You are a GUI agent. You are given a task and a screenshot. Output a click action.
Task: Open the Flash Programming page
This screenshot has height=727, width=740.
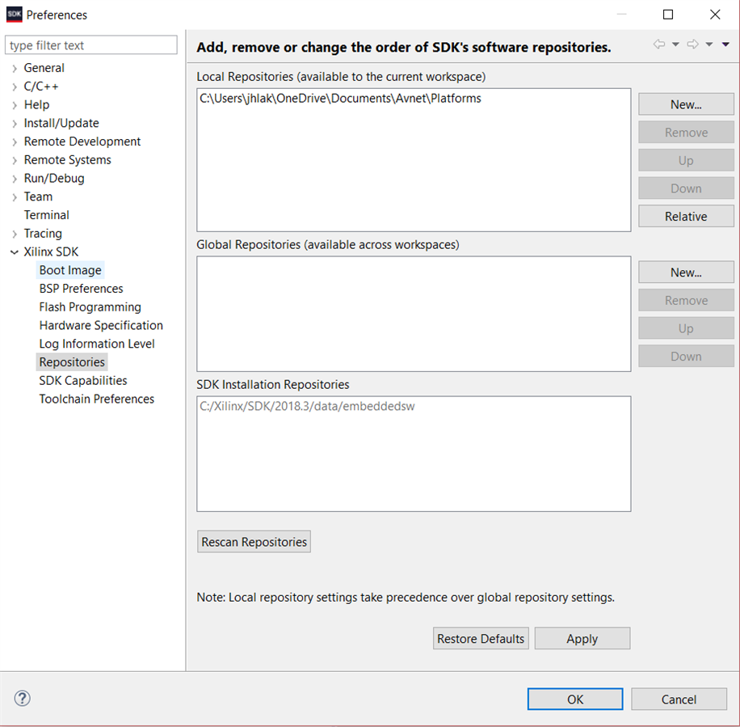click(90, 307)
